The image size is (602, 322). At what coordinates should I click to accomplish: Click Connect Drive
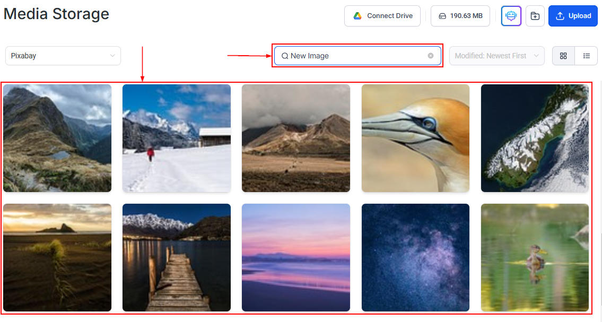click(382, 16)
